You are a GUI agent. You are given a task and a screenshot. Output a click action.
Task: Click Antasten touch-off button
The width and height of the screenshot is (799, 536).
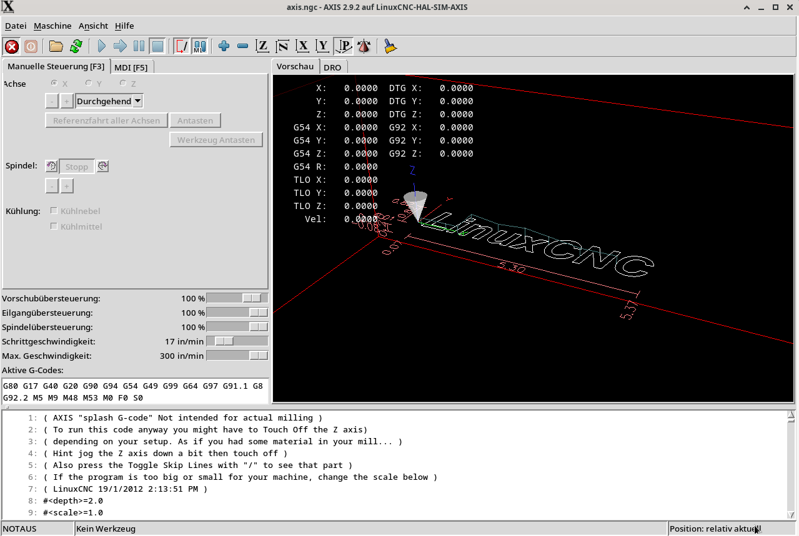(x=195, y=120)
